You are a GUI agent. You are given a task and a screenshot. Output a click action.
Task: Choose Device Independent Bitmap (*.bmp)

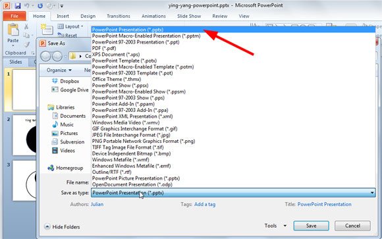point(233,153)
